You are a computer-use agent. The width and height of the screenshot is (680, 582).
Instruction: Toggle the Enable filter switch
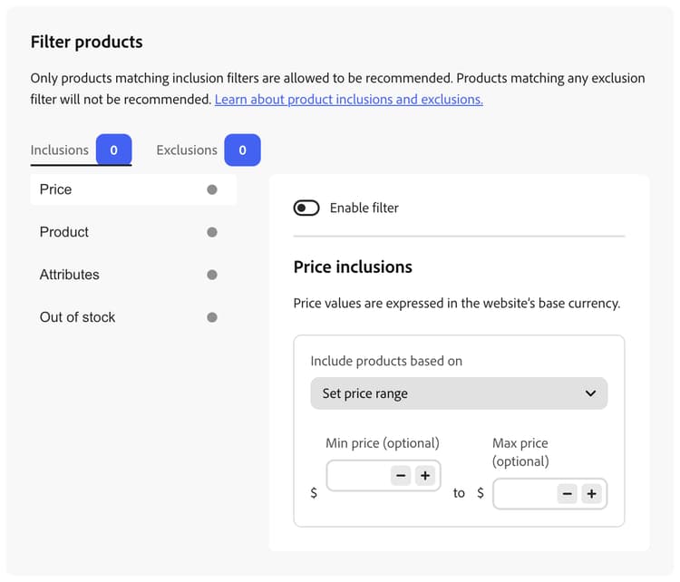pyautogui.click(x=306, y=208)
